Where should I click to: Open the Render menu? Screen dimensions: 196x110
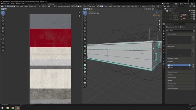point(13,4)
